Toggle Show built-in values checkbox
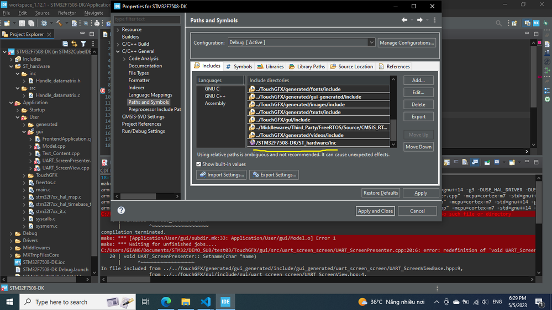This screenshot has width=552, height=310. point(198,164)
